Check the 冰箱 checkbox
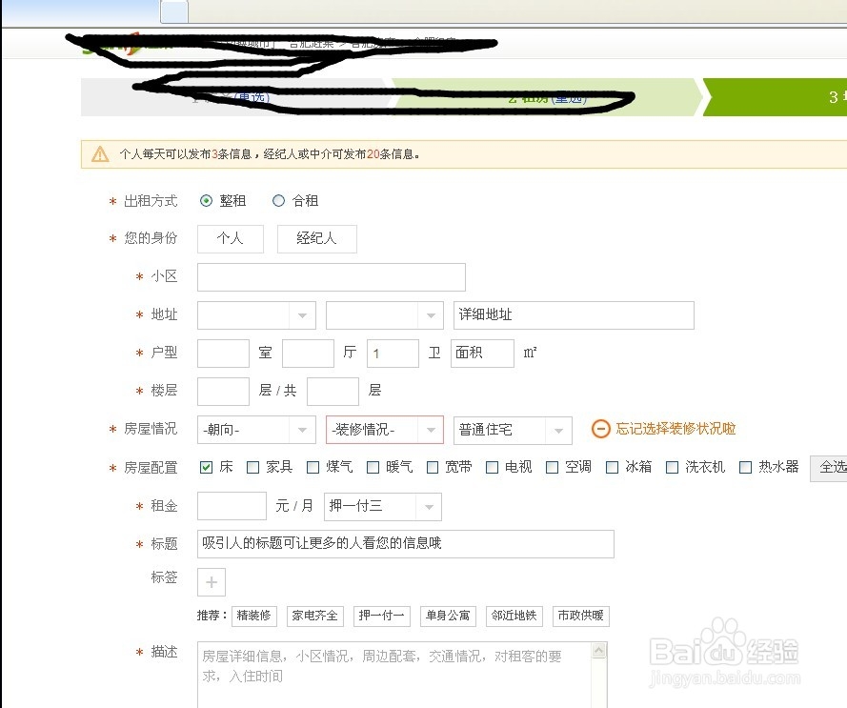 [x=612, y=468]
